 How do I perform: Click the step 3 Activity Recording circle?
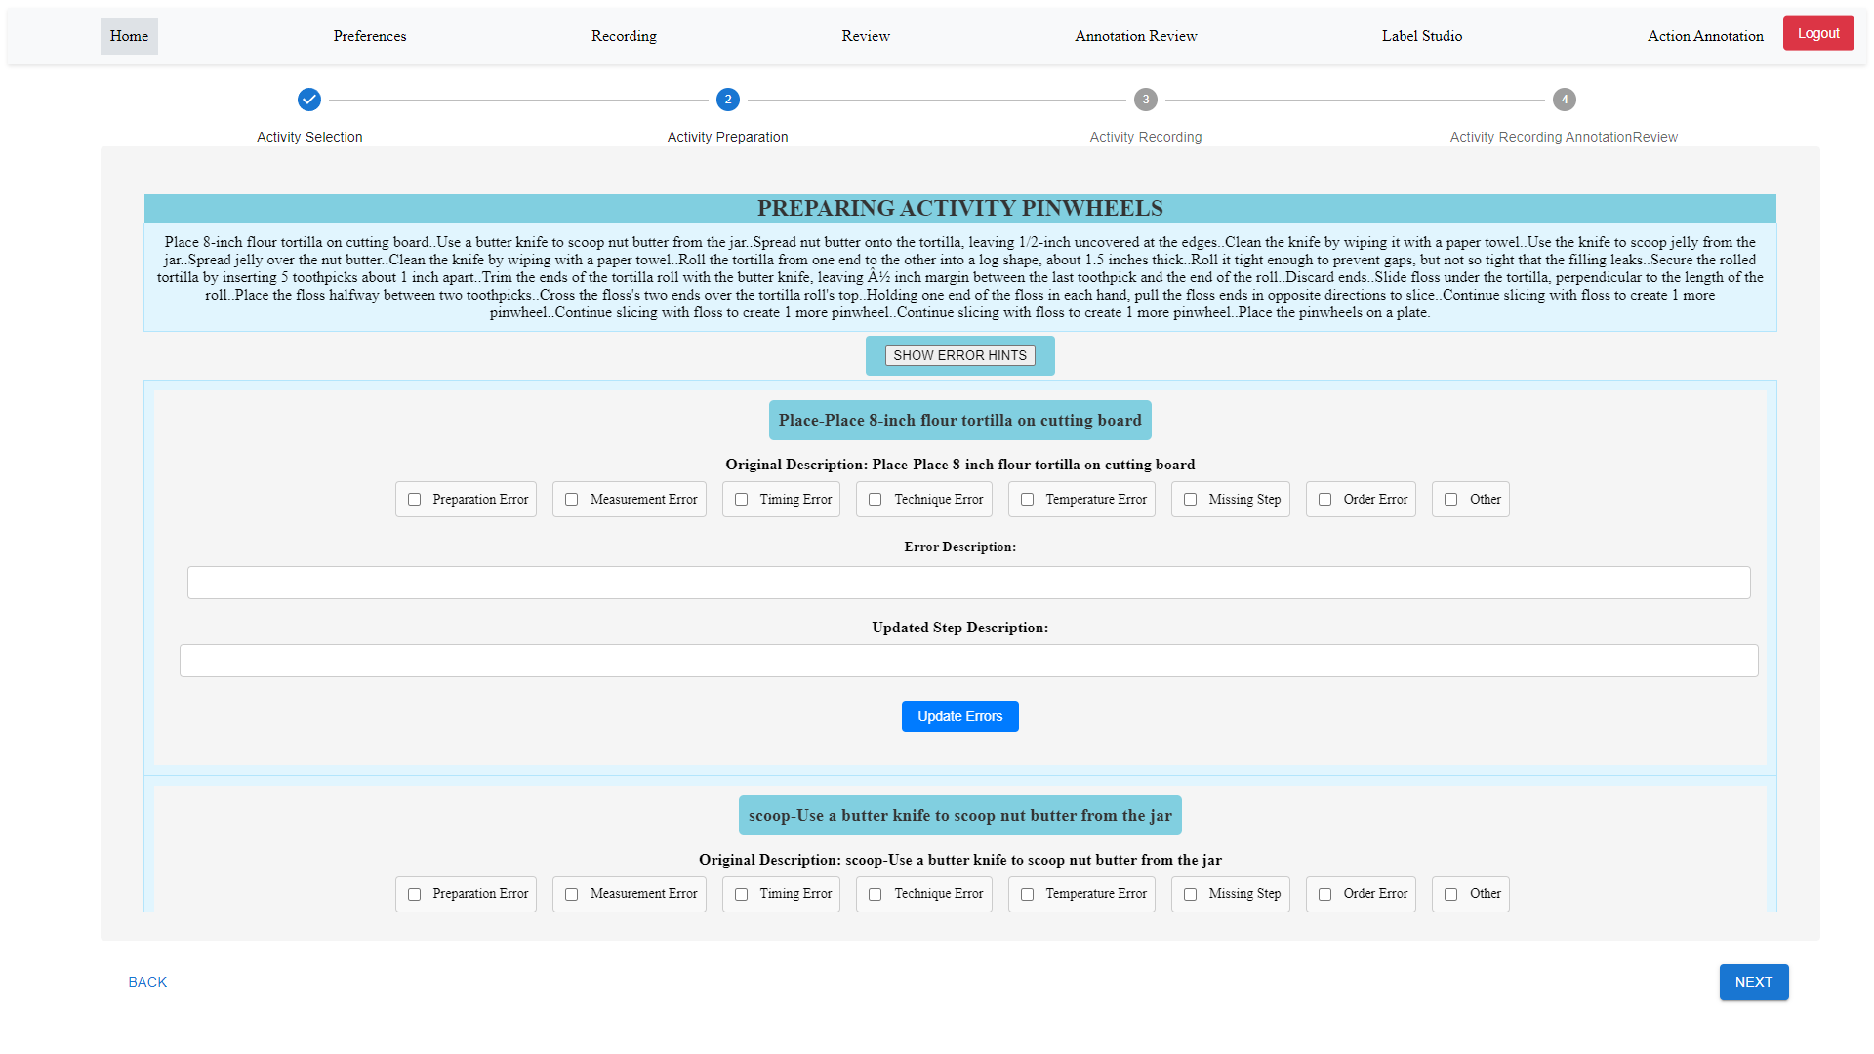coord(1146,100)
